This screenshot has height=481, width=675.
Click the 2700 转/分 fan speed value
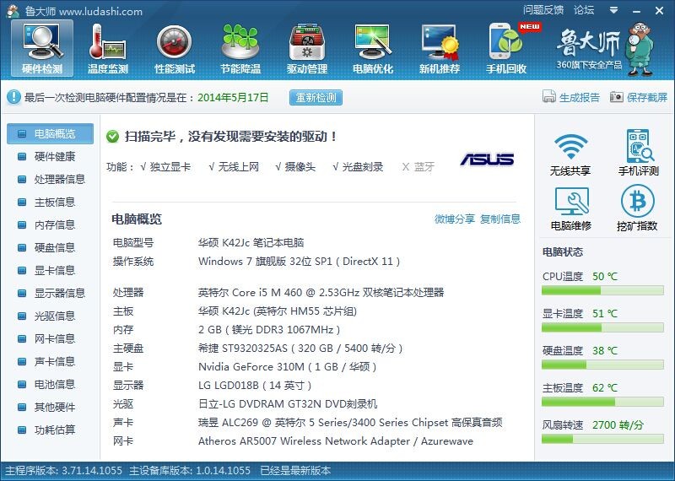618,425
